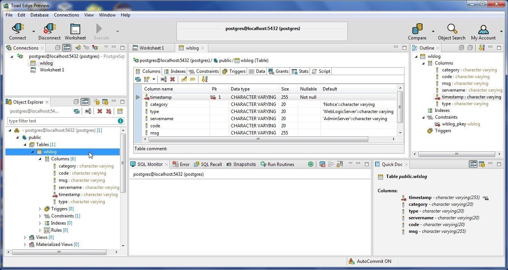Click the green power icon in SQL Monitor
The image size is (508, 270).
pos(310,164)
